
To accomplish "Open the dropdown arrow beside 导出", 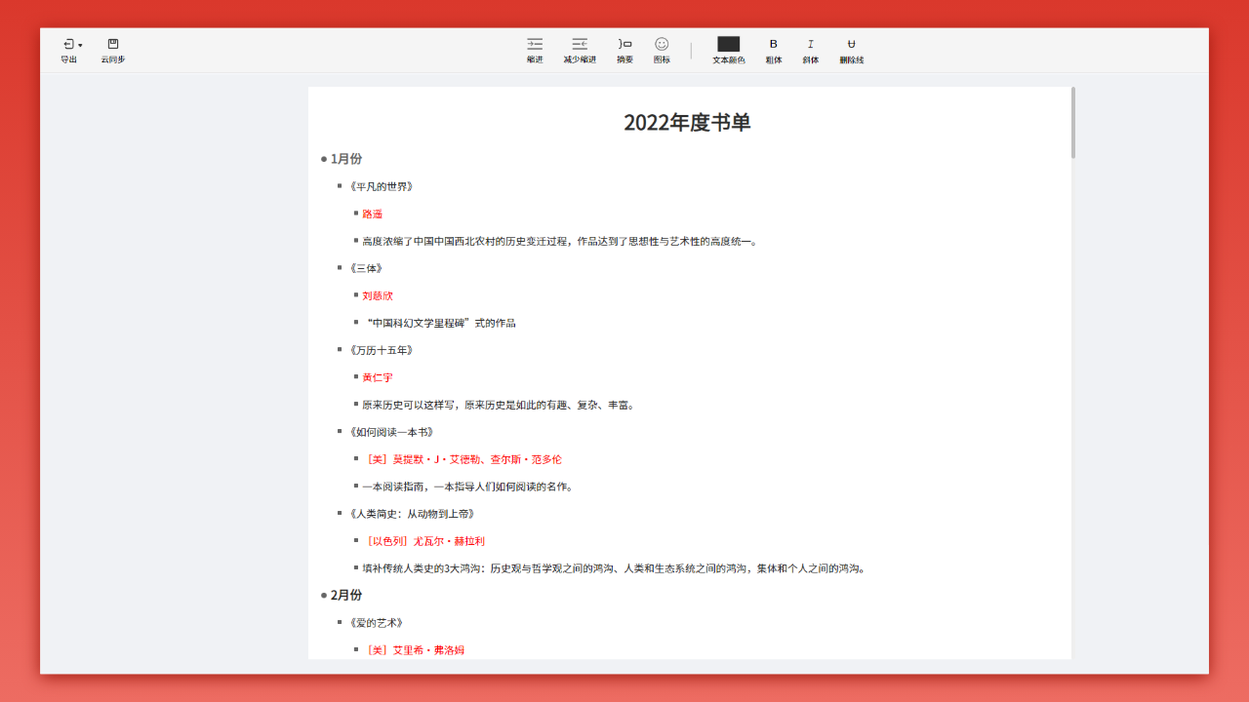I will (79, 44).
